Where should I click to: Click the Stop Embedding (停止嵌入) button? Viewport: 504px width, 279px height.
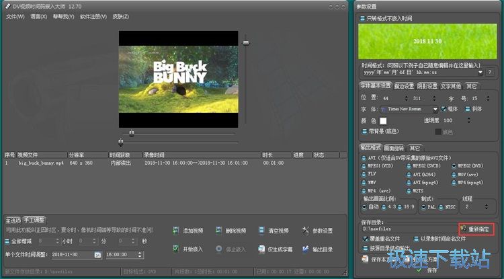230,249
